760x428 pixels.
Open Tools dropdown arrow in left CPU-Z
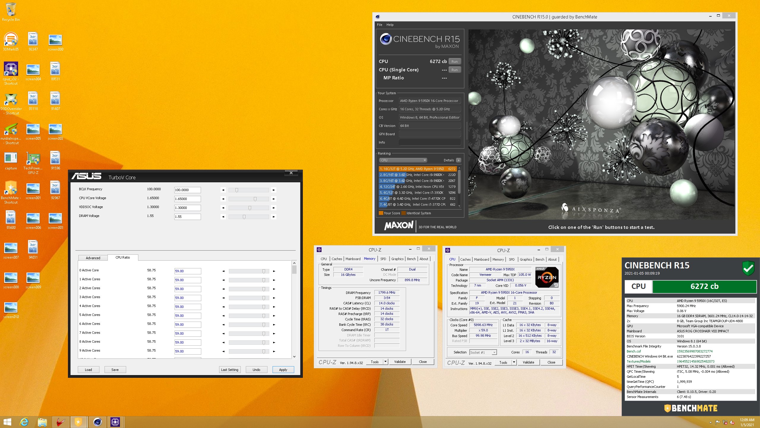385,362
